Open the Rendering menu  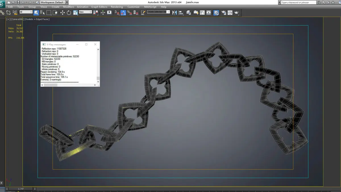pyautogui.click(x=117, y=7)
